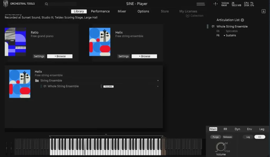270x157 pixels.
Task: Click the large Helix cover in browser panel
Action: [x=20, y=84]
